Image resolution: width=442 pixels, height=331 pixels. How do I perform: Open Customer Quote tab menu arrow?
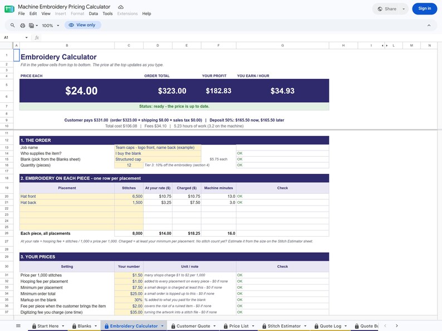tap(214, 326)
